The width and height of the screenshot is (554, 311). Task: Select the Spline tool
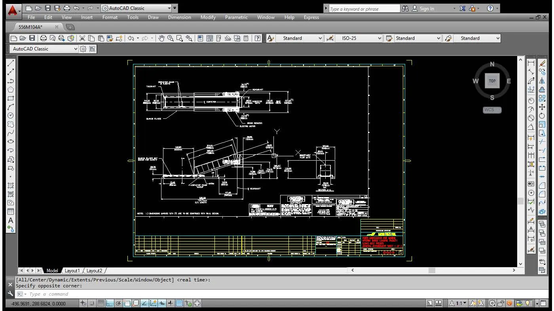(x=11, y=133)
